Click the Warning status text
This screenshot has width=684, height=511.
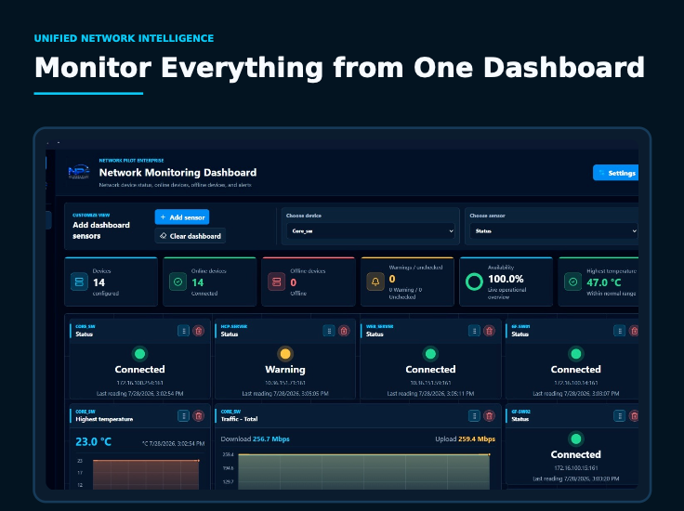pos(285,369)
